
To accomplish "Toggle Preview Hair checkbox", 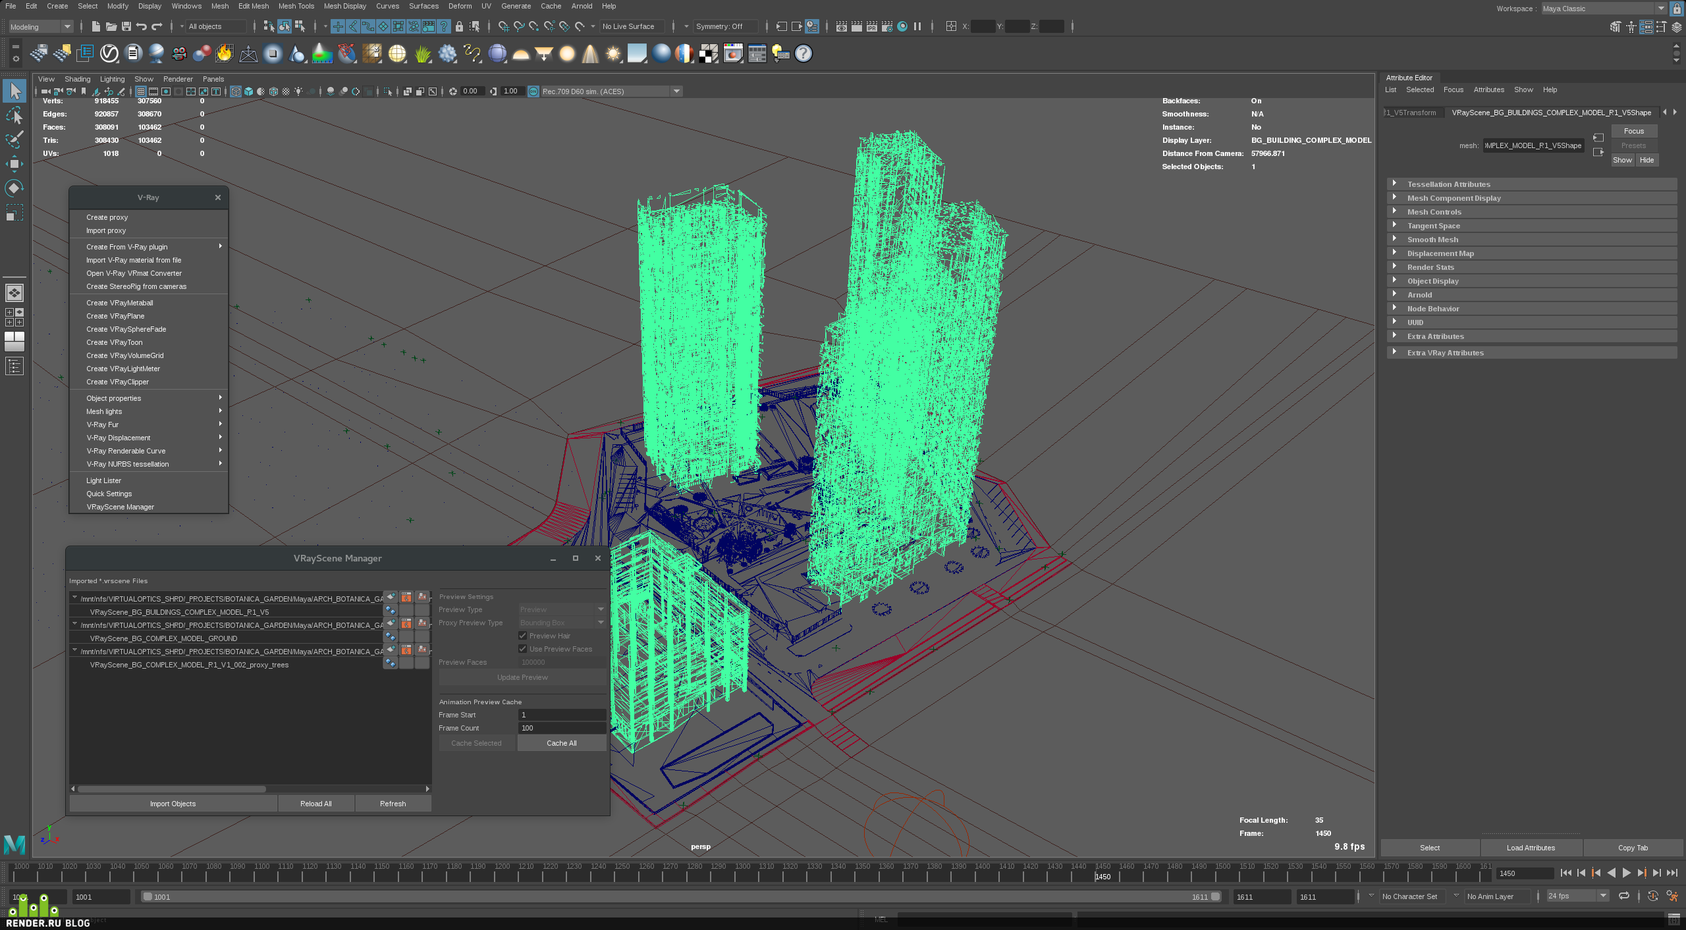I will pos(523,636).
